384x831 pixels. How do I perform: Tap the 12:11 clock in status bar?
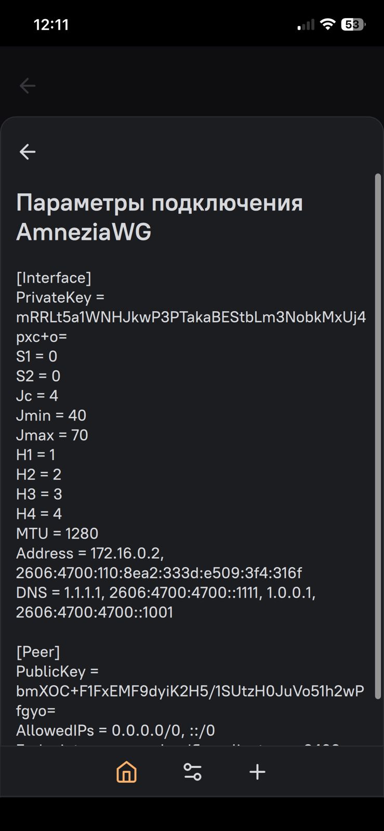tap(51, 24)
